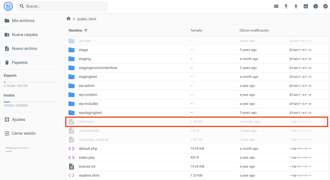Create a Nuevo archivo
The image size is (330, 180).
(x=24, y=49)
